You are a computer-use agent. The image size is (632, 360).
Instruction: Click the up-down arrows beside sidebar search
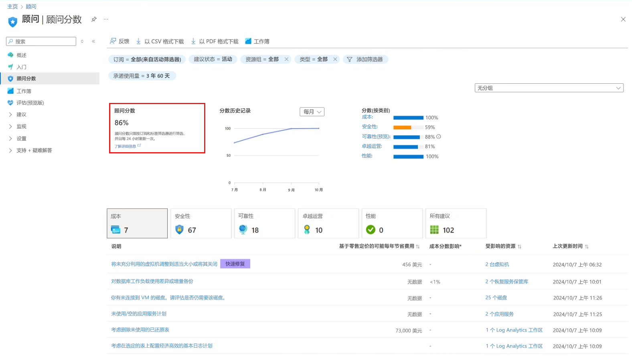[82, 41]
